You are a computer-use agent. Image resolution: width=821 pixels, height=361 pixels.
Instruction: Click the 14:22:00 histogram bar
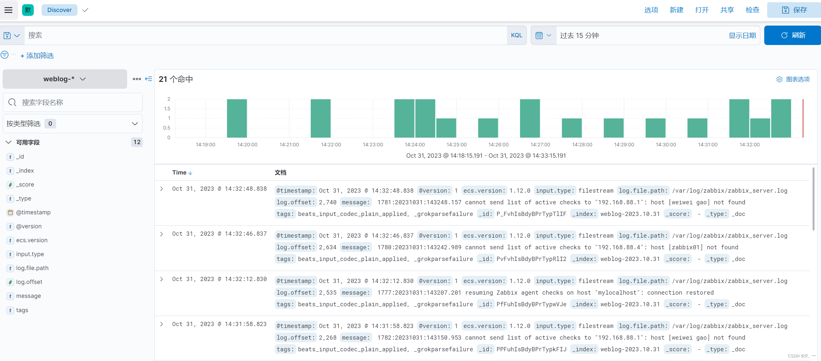(320, 118)
